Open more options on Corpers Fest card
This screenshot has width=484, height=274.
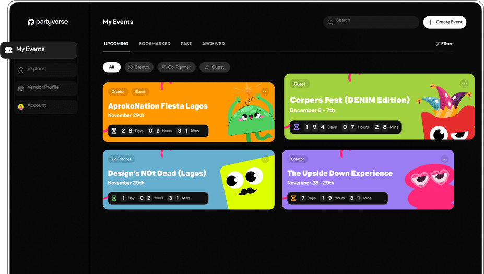coord(464,84)
